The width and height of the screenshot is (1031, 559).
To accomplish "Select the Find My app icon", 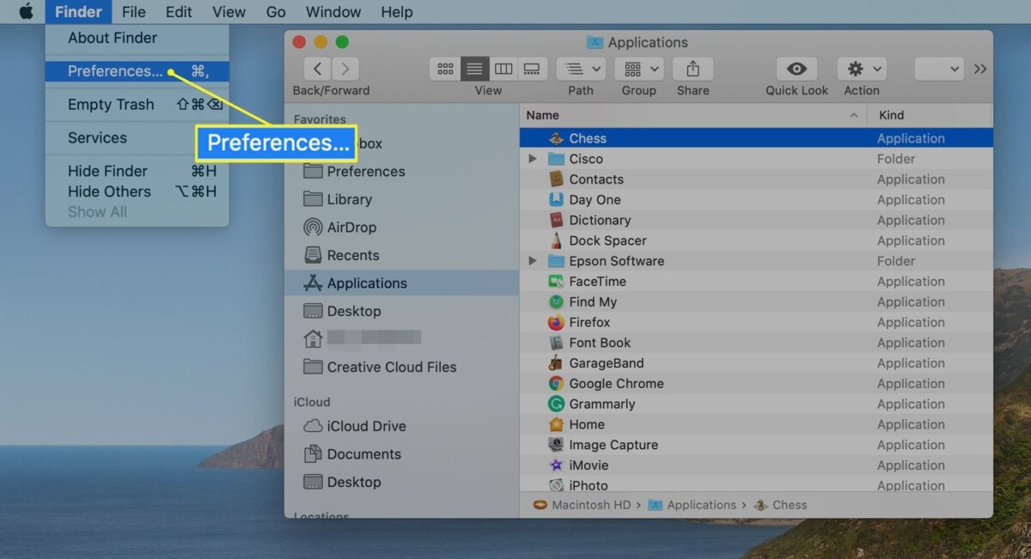I will [556, 302].
